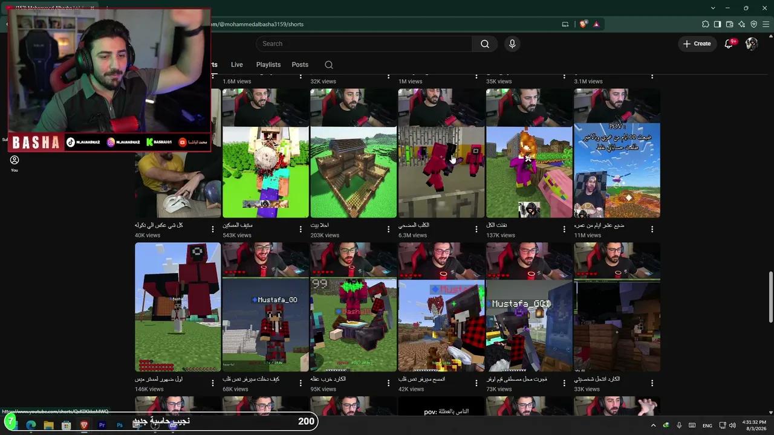The height and width of the screenshot is (435, 774).
Task: Start voice search with the microphone icon
Action: point(512,43)
